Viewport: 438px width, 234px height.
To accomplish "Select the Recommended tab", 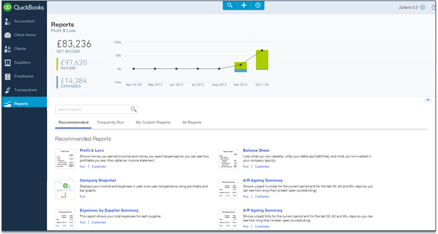I will point(73,122).
